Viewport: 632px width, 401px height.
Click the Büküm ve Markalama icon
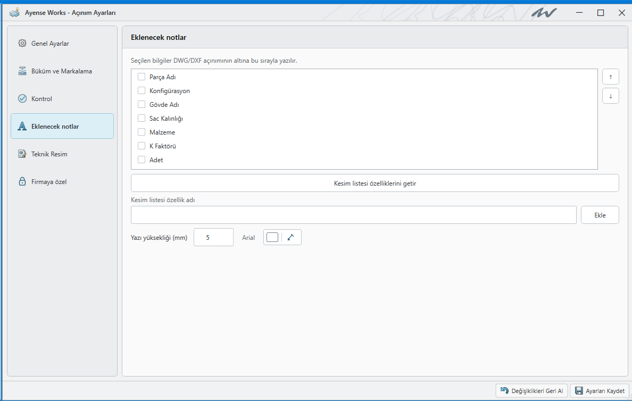point(22,71)
